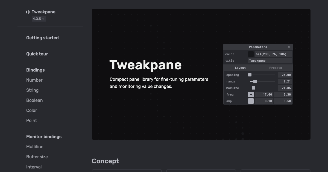
Task: Select Boolean in the sidebar
Action: point(34,100)
